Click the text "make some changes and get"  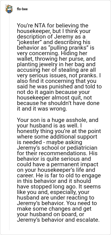[x=54, y=209]
